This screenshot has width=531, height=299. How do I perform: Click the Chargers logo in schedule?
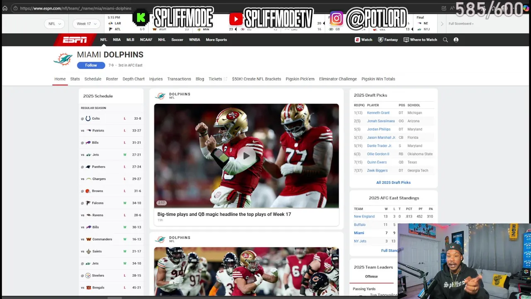(88, 179)
